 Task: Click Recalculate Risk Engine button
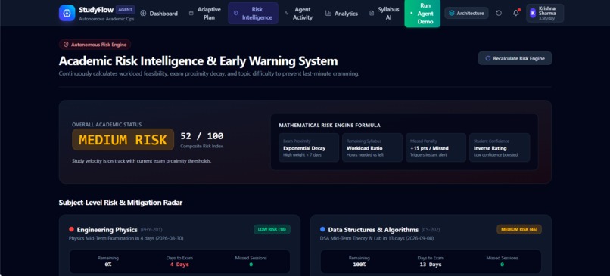515,58
